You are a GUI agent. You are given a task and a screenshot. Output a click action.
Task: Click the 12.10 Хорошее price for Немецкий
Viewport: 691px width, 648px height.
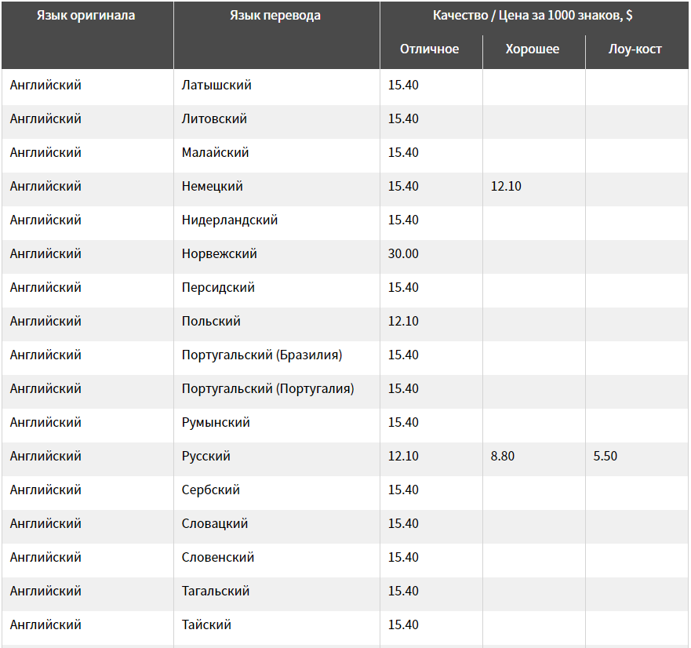coord(506,187)
